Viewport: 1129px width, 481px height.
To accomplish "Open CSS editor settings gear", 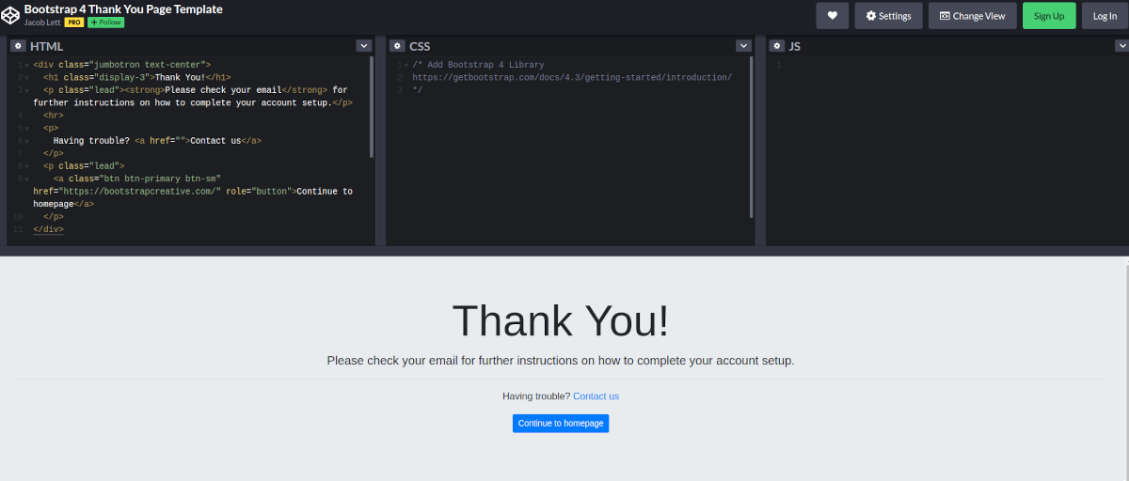I will click(x=397, y=46).
